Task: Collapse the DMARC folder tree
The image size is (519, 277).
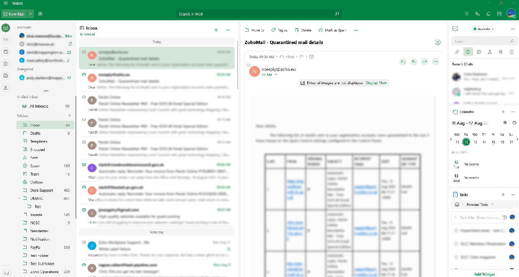Action: (20, 198)
